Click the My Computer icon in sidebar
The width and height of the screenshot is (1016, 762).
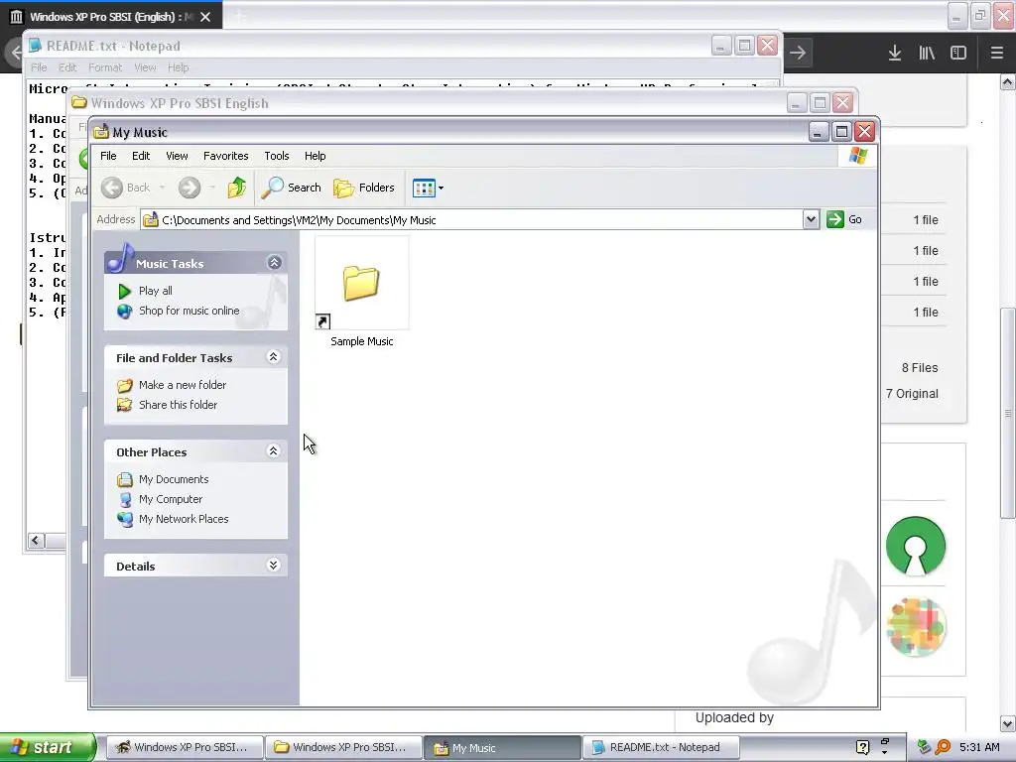click(x=125, y=500)
